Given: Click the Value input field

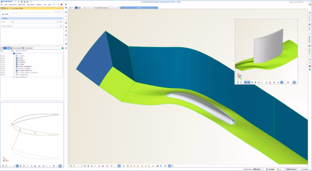Looking at the screenshot, I should (34, 22).
